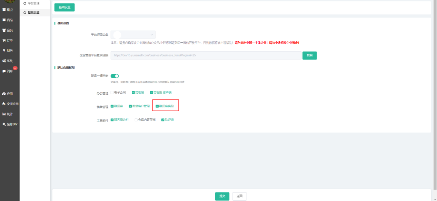This screenshot has height=201, width=437.
Task: Go to 会员 members section
Action: pos(8,30)
